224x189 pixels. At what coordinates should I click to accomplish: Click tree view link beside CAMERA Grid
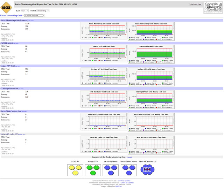coord(16,43)
